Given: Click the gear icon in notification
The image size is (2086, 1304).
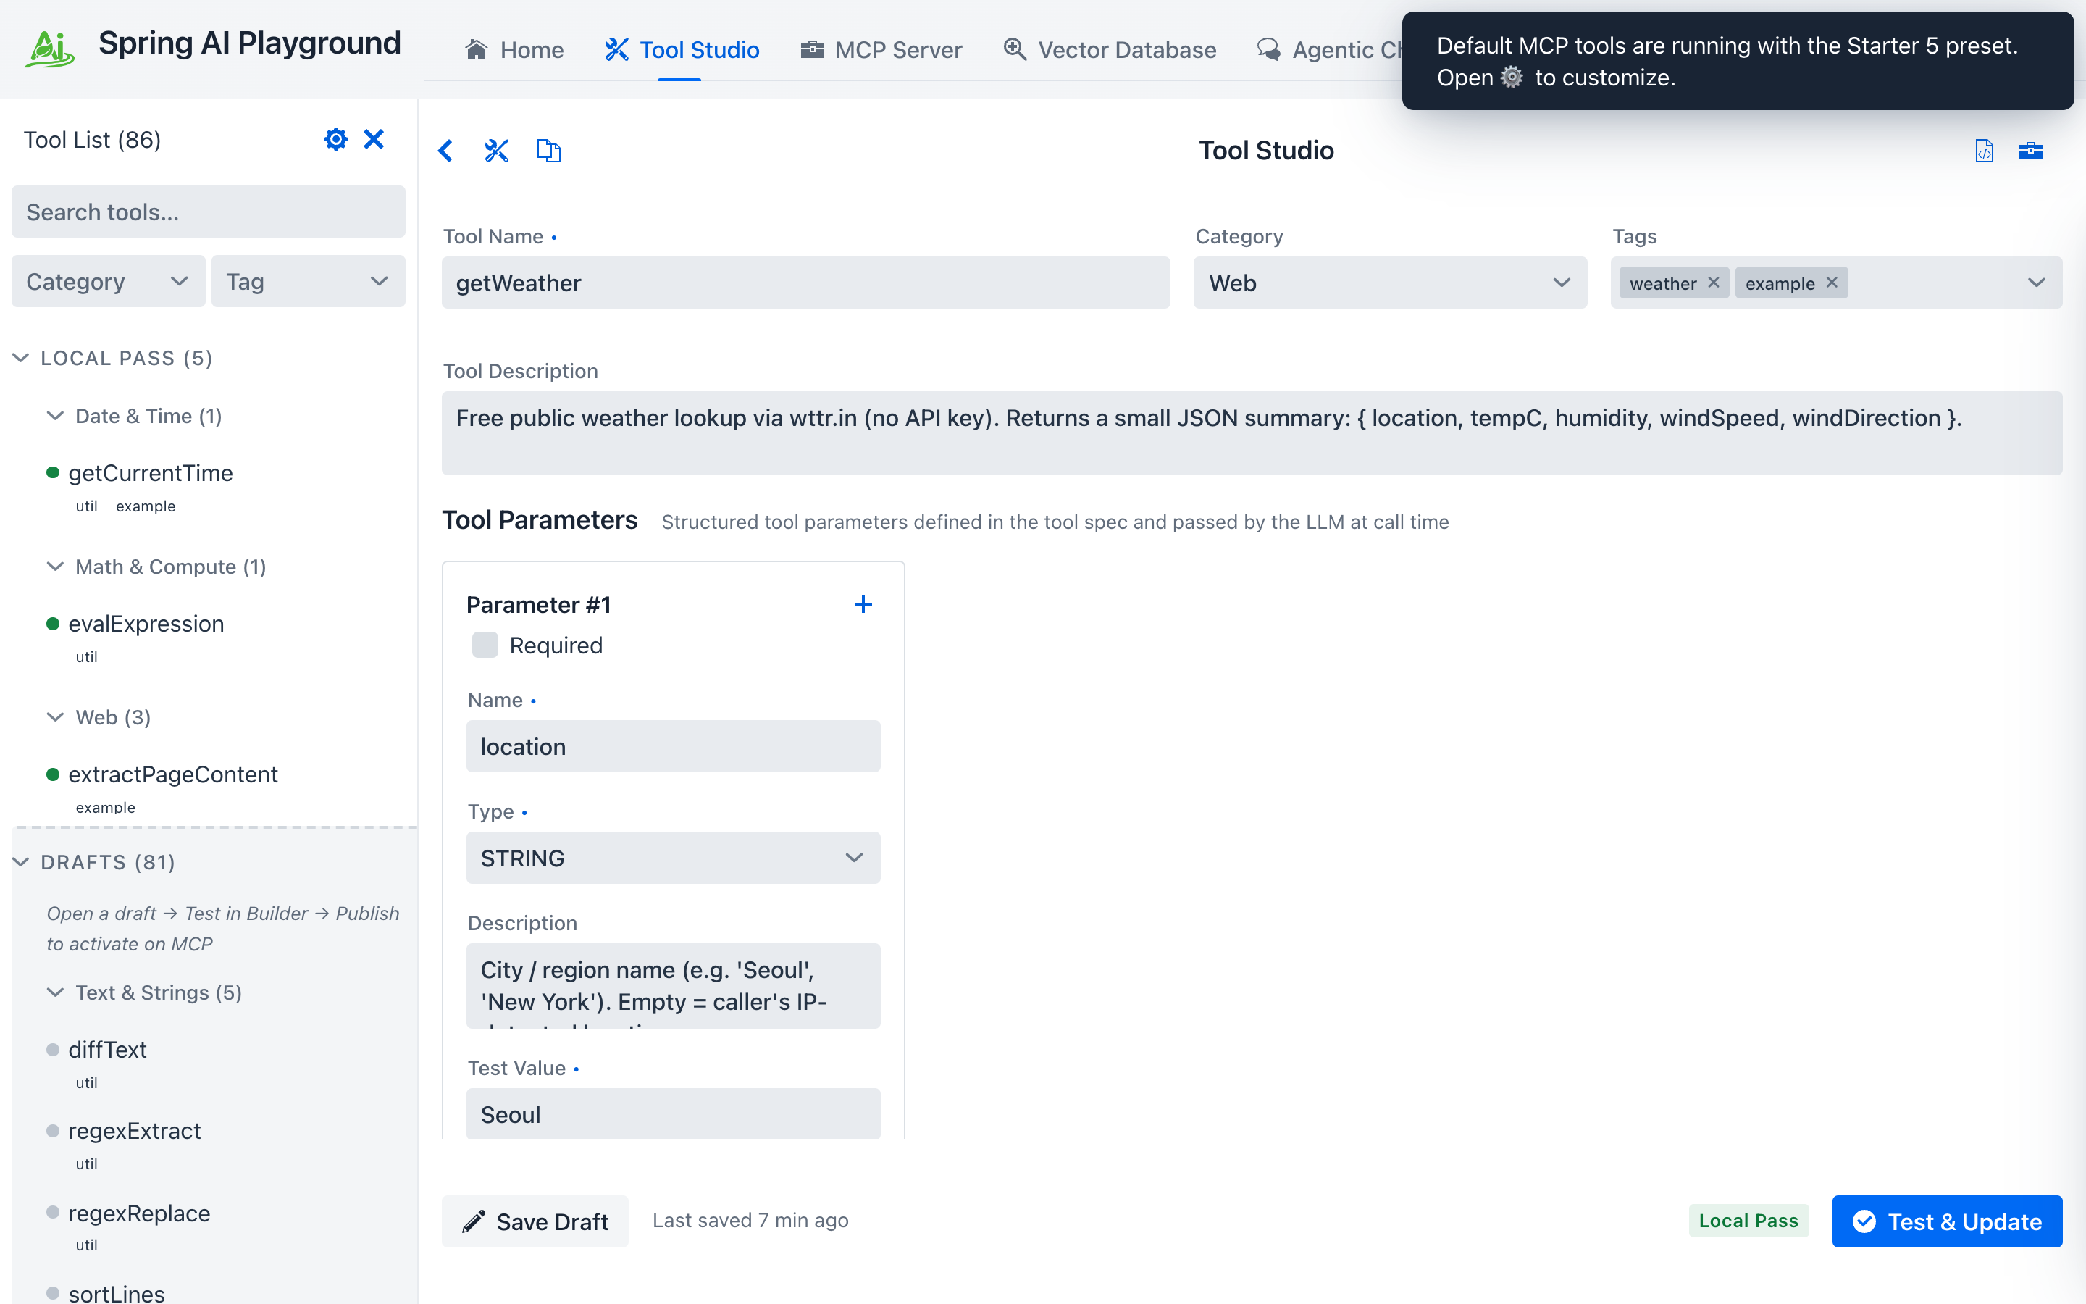Looking at the screenshot, I should tap(1512, 78).
